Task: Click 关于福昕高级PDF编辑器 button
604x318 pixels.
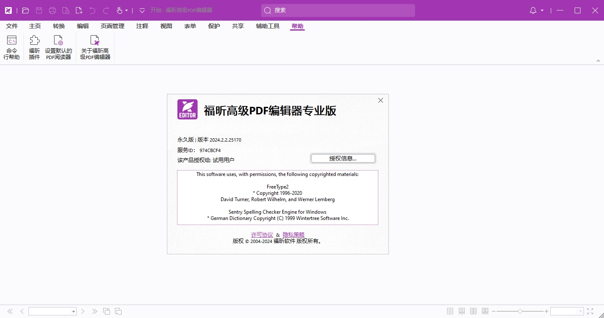Action: 95,47
